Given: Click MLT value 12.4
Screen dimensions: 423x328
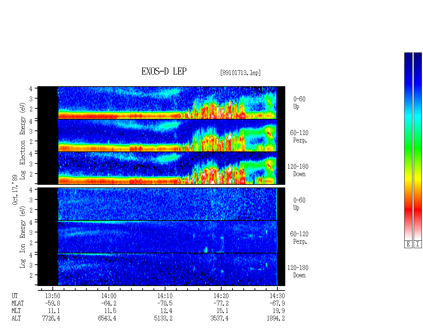Looking at the screenshot, I should pos(166,311).
